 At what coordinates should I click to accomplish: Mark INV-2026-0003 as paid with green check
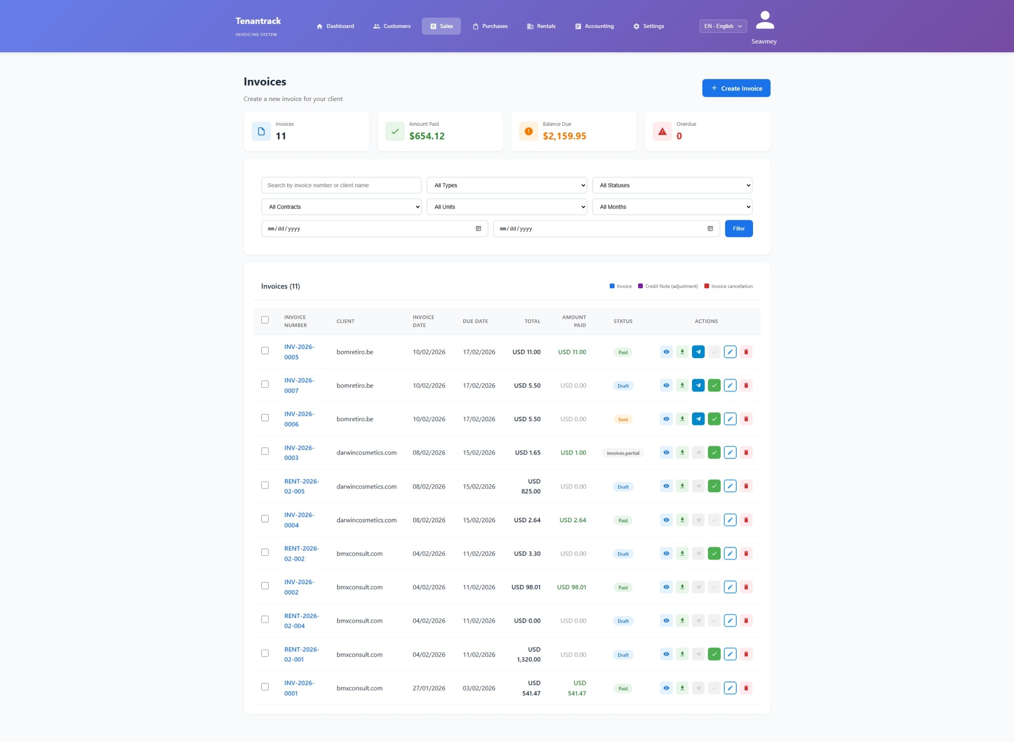(714, 452)
